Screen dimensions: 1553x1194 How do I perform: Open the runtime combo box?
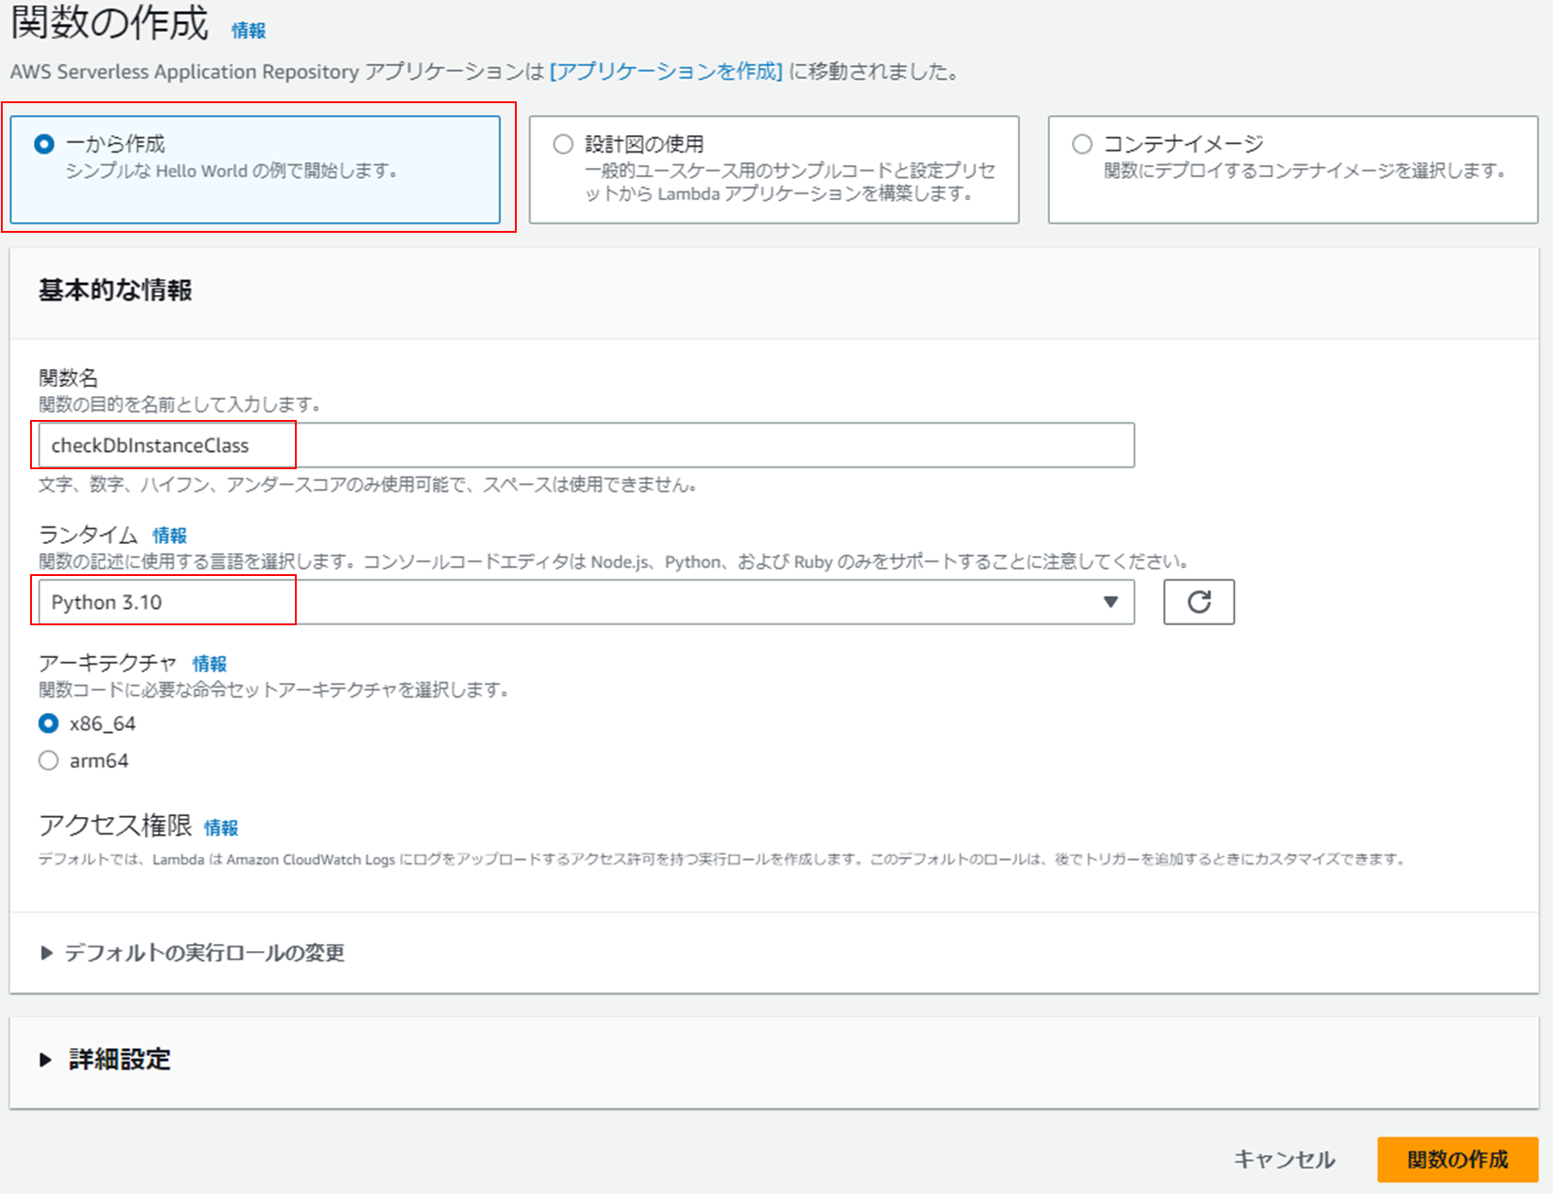click(584, 602)
